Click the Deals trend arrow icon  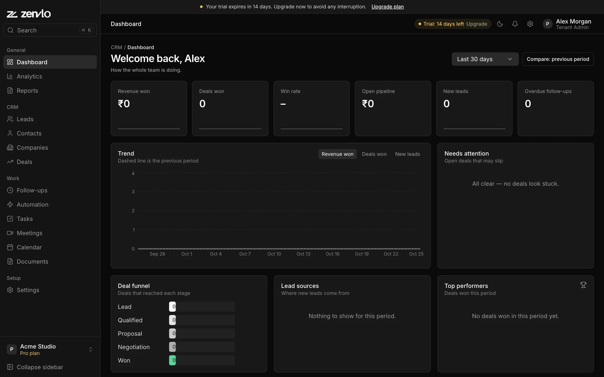(x=10, y=162)
